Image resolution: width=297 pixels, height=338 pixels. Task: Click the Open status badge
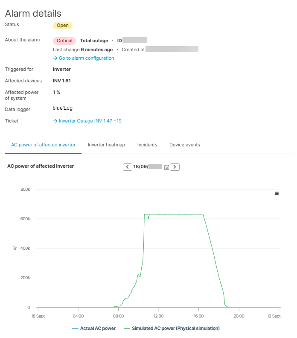[x=63, y=25]
